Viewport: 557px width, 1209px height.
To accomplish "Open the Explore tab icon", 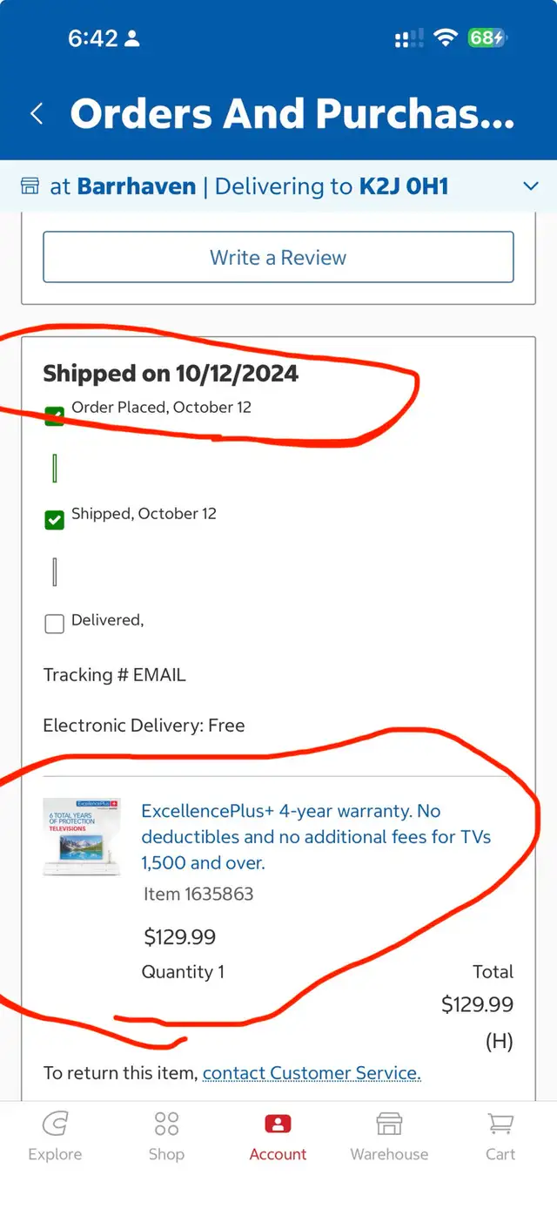I will pos(55,1124).
